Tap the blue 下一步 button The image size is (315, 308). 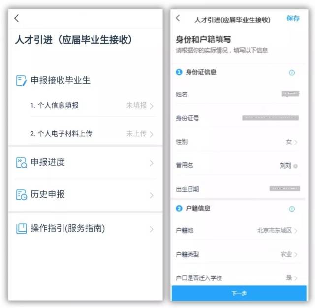click(239, 293)
